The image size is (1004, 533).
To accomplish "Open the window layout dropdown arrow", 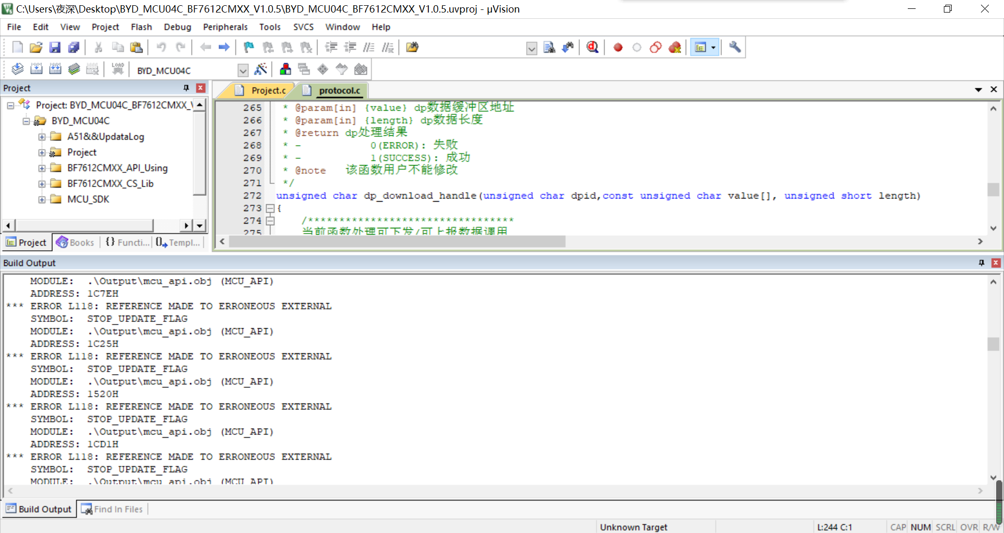I will 713,48.
